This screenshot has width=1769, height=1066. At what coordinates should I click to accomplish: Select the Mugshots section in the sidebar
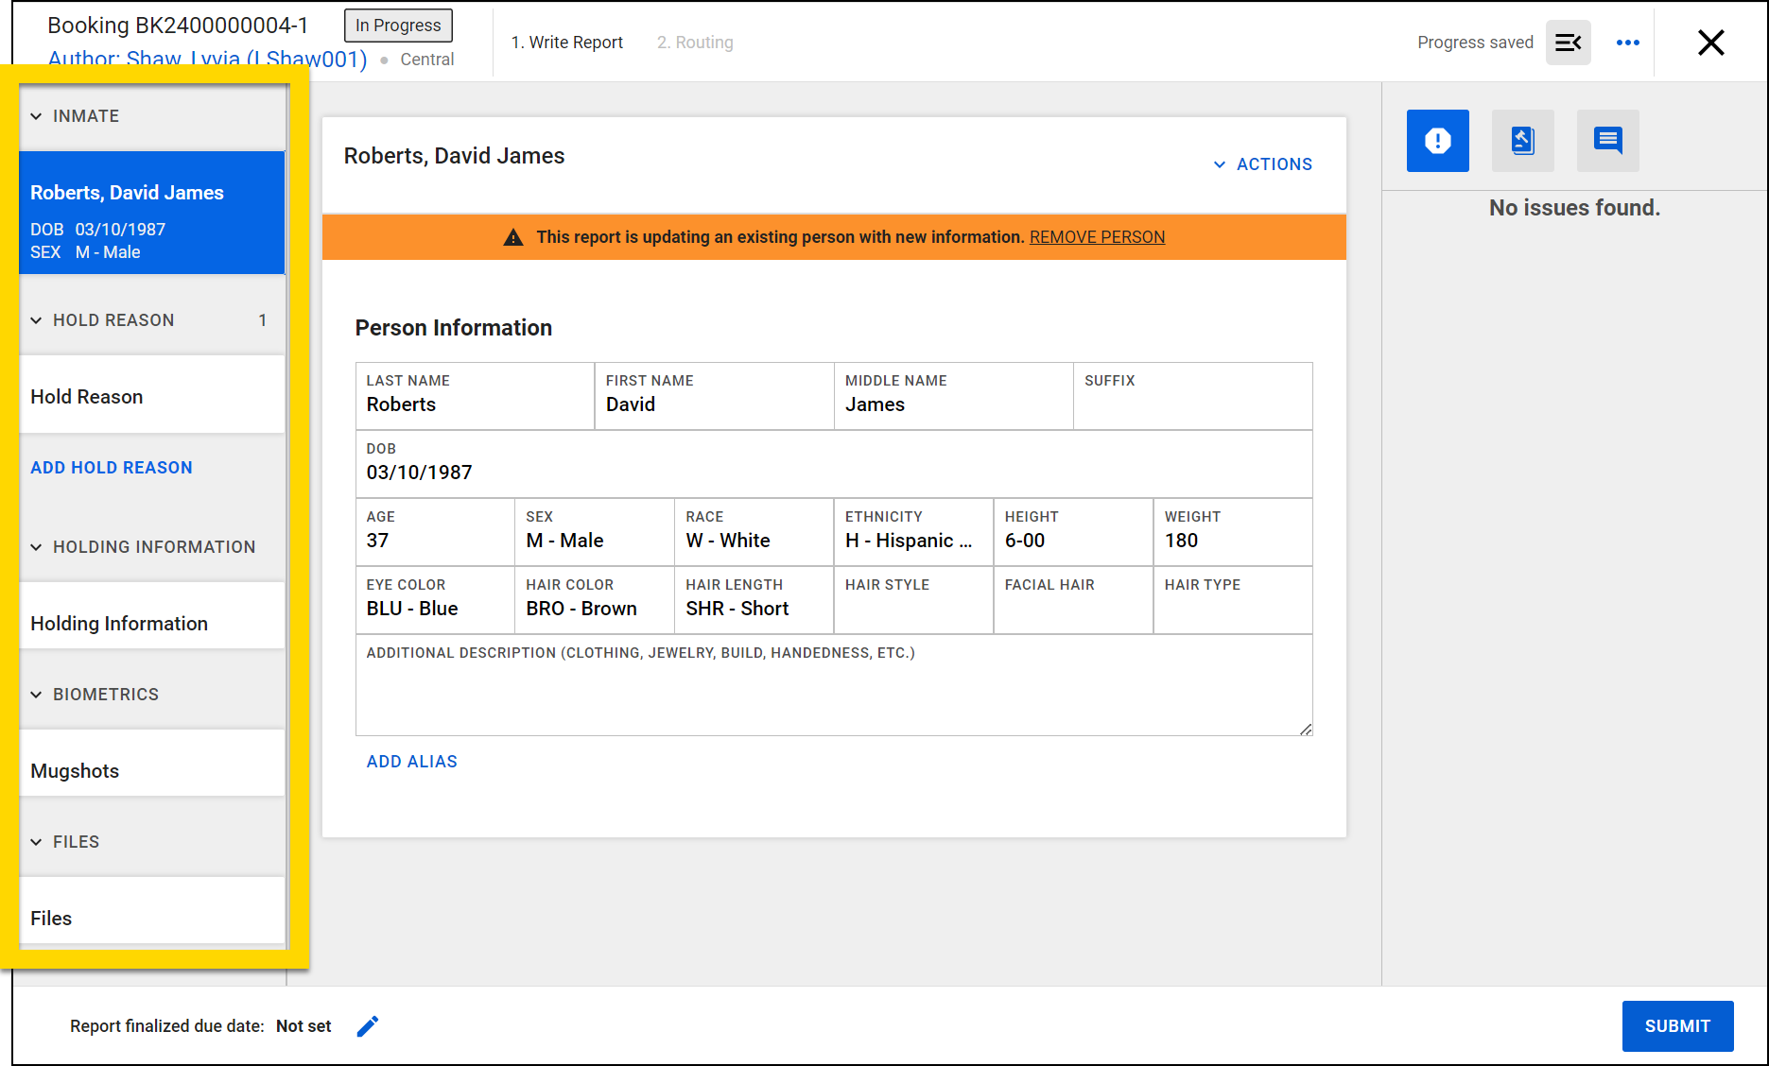click(x=75, y=770)
